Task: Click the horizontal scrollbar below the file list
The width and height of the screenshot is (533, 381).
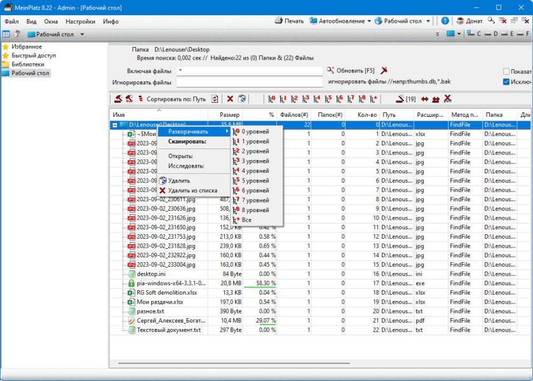Action: point(234,363)
